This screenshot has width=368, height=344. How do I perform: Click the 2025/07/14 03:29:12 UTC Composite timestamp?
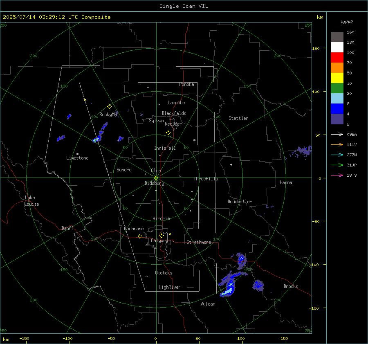coord(56,17)
